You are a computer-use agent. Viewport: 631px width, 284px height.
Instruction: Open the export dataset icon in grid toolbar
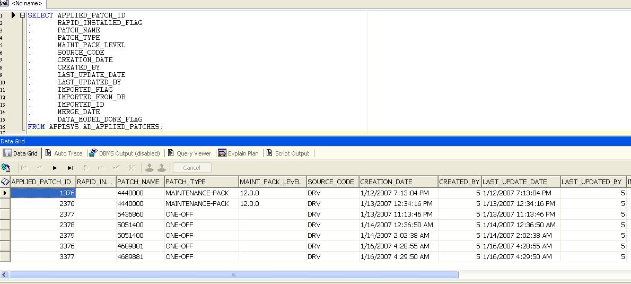tap(6, 168)
